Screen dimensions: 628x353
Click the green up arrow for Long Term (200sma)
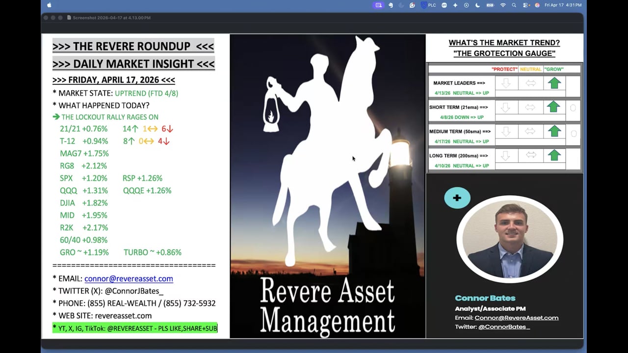point(554,155)
